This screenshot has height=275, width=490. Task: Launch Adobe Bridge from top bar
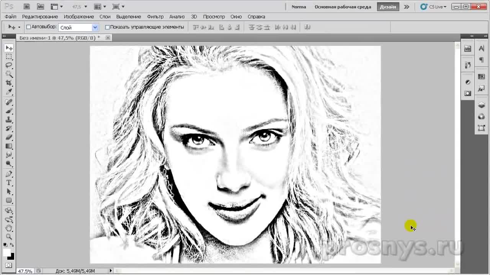[x=26, y=6]
